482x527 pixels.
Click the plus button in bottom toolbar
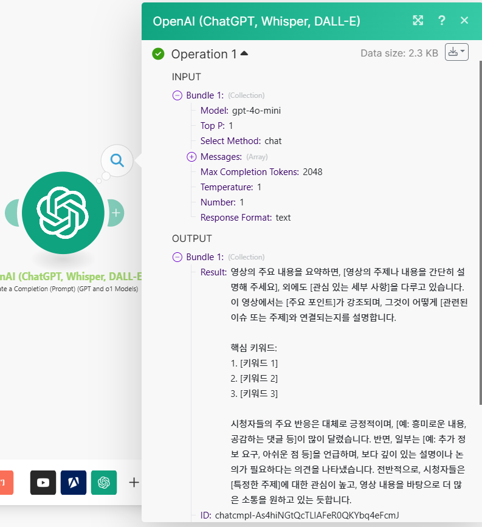tap(134, 483)
